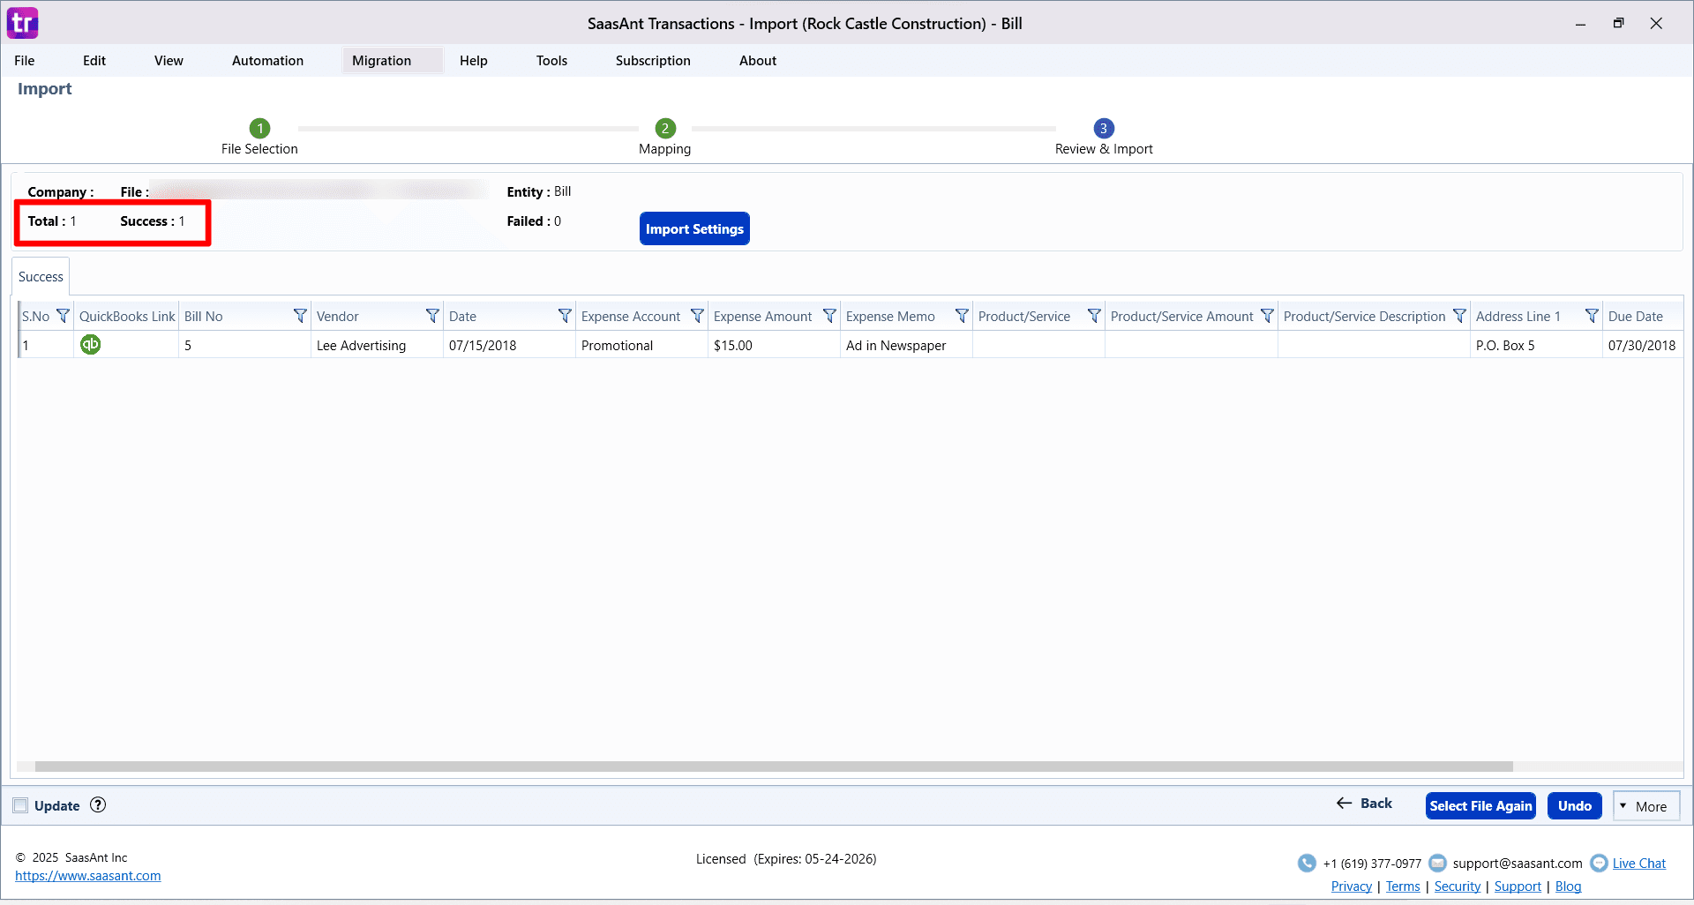This screenshot has height=905, width=1694.
Task: Open the Support link
Action: (1518, 886)
